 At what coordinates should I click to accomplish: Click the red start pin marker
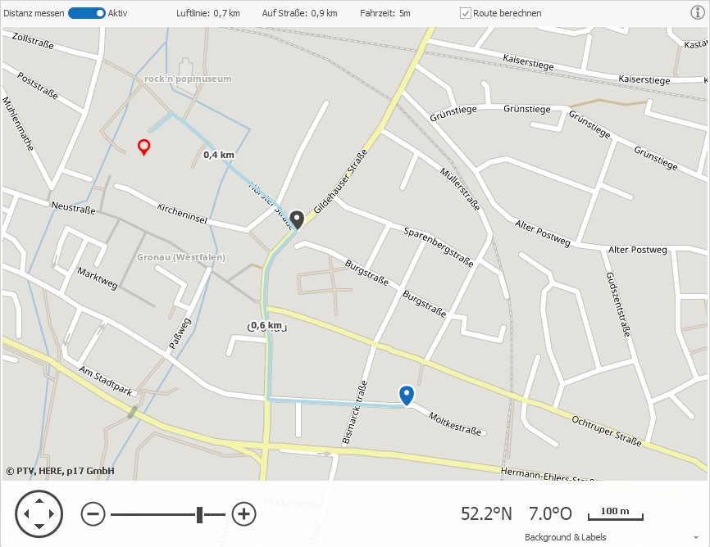pos(143,147)
